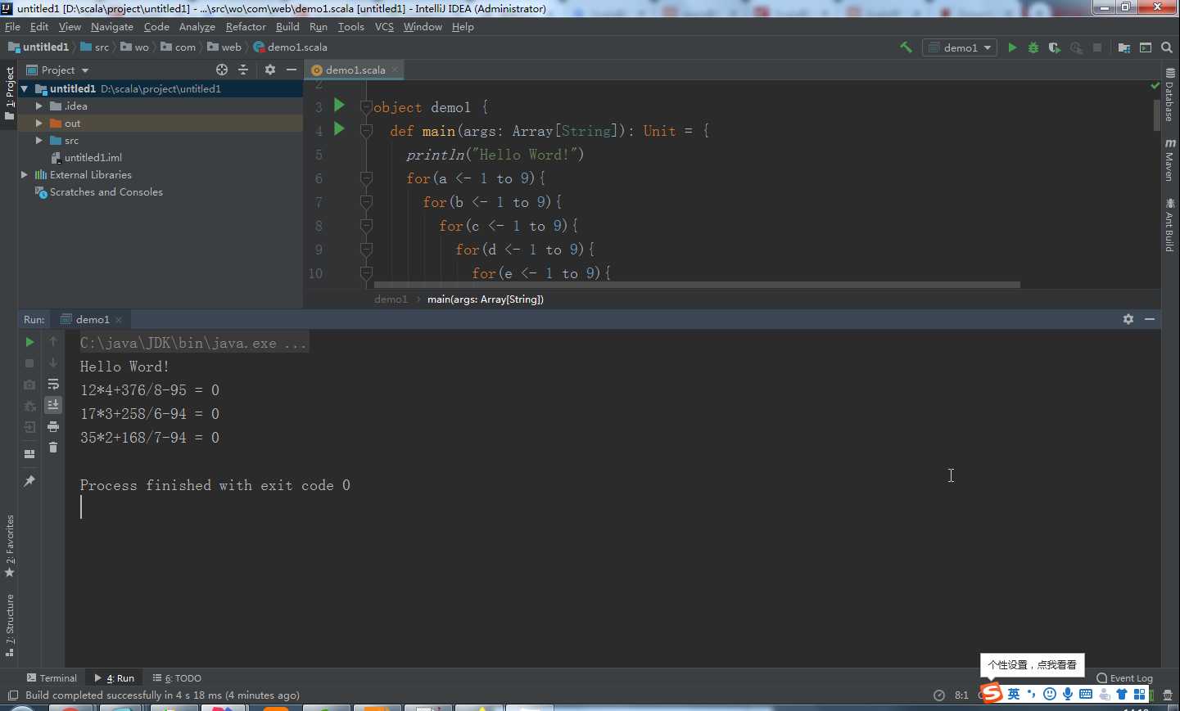The width and height of the screenshot is (1180, 711).
Task: Click the web breadcrumb in navigation bar
Action: click(x=224, y=47)
